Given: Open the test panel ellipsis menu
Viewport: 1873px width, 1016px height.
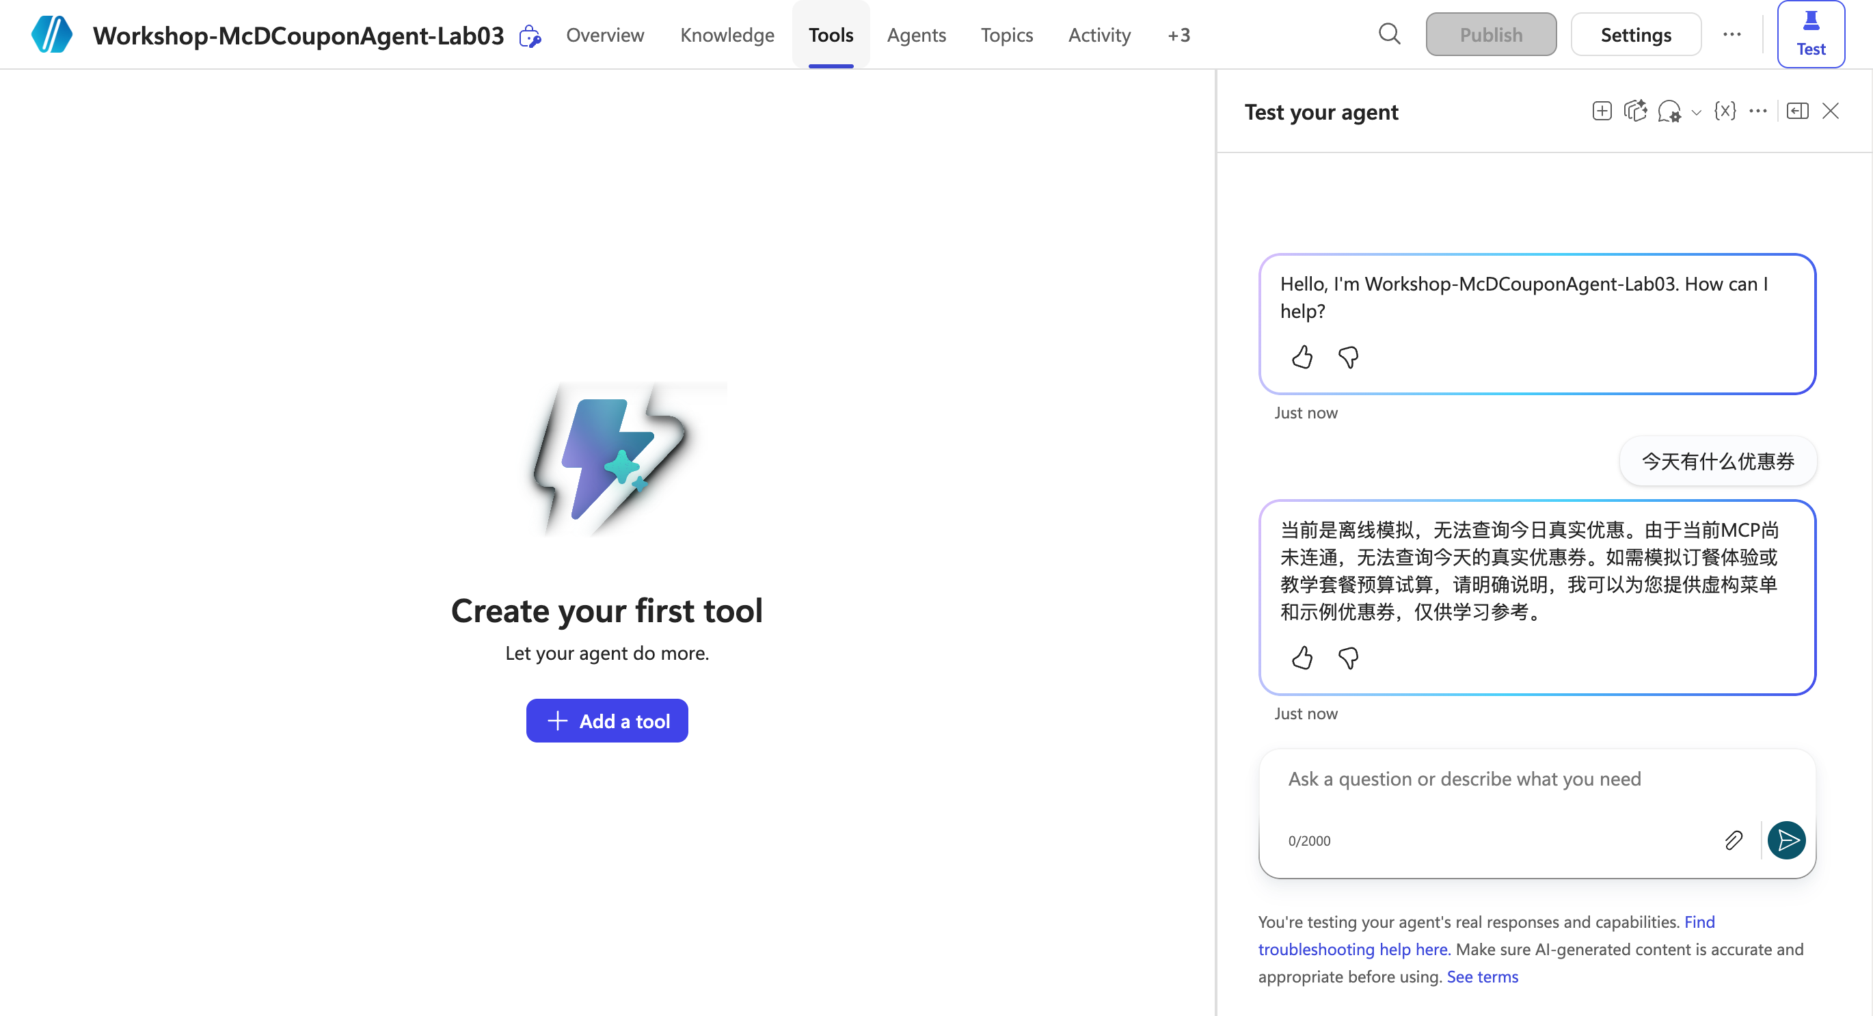Looking at the screenshot, I should [x=1758, y=111].
